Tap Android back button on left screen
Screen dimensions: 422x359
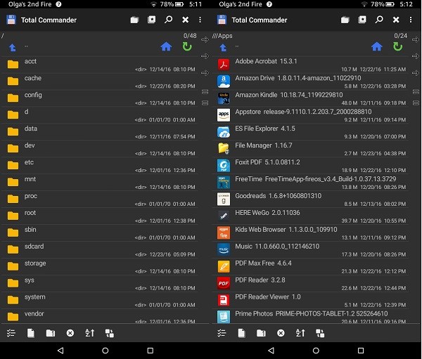click(60, 351)
